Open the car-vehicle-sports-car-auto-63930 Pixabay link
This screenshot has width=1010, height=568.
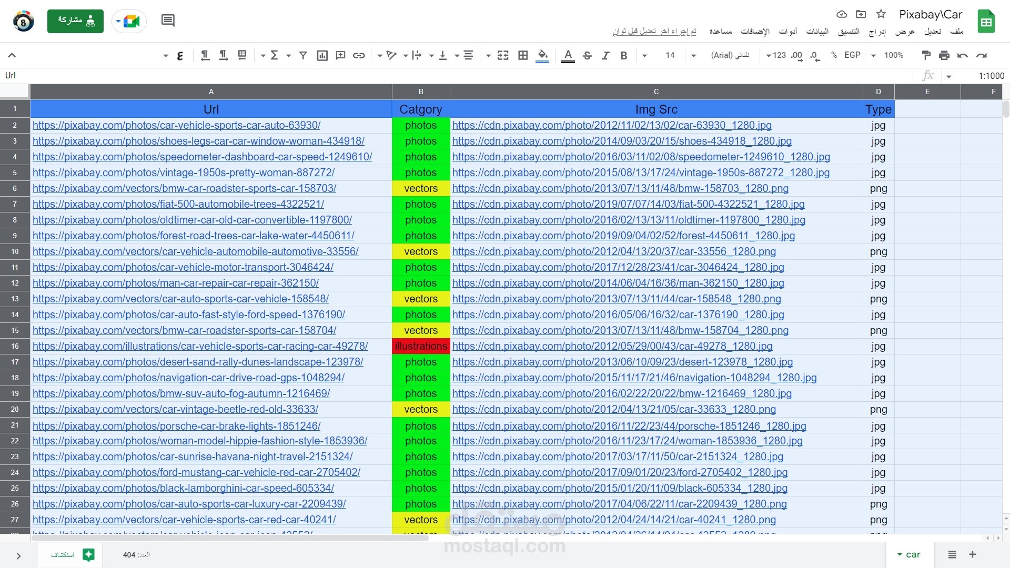pos(176,125)
